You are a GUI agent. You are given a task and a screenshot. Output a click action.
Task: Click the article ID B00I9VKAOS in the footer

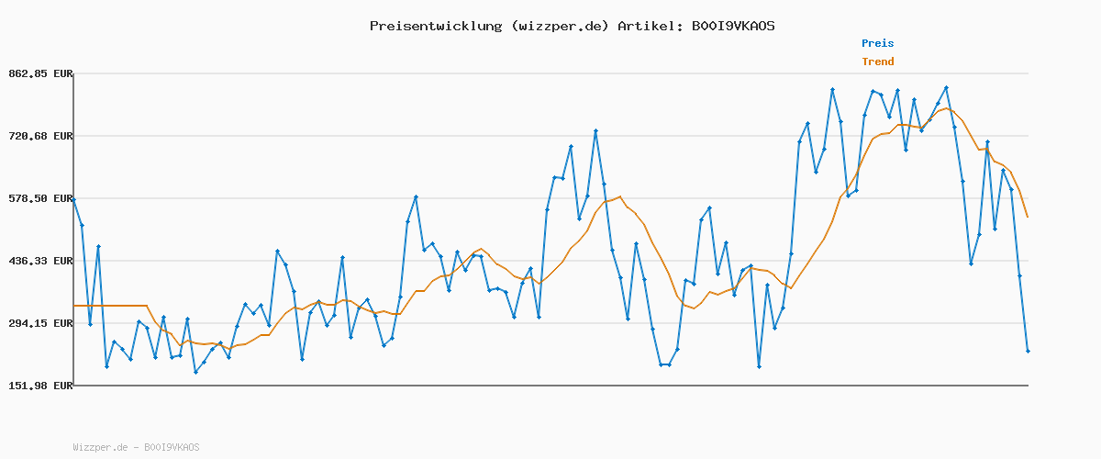[172, 447]
